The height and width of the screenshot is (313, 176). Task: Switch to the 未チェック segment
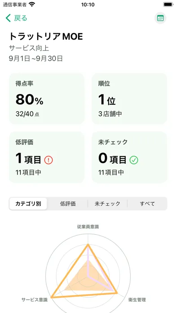click(x=107, y=204)
